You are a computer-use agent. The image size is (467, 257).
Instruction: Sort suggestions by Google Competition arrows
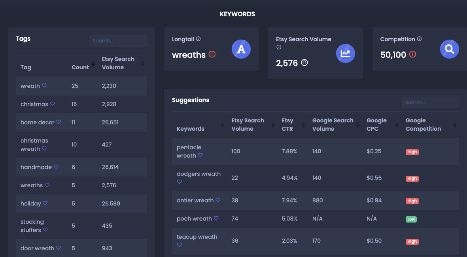point(455,125)
